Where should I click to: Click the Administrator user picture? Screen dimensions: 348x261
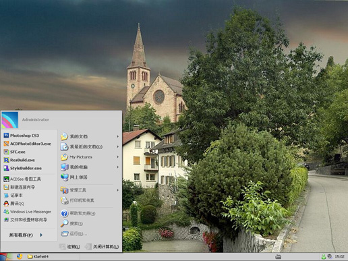point(9,120)
